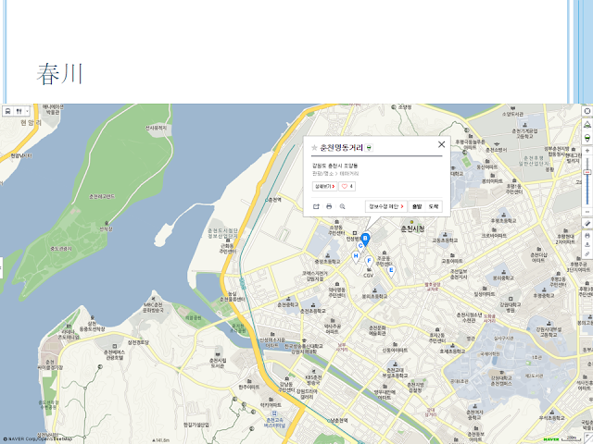
Task: Click the 춘천시청 label on map
Action: pos(412,228)
